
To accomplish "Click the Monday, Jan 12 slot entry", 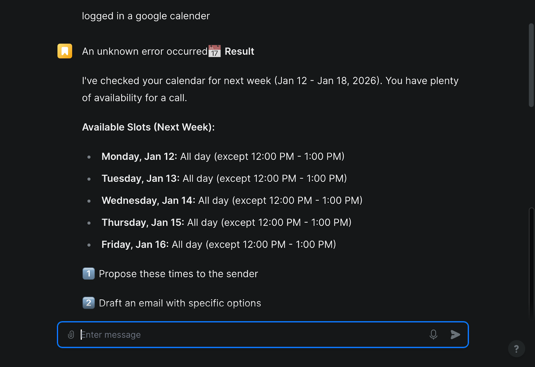I will [223, 156].
